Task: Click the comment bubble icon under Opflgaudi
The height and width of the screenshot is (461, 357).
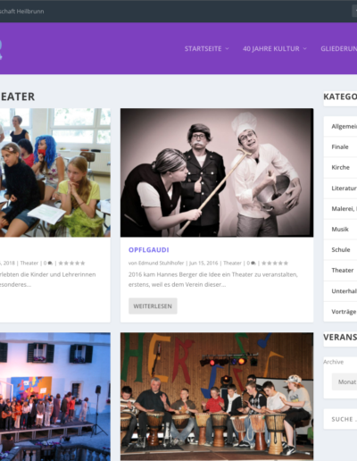Action: 253,263
